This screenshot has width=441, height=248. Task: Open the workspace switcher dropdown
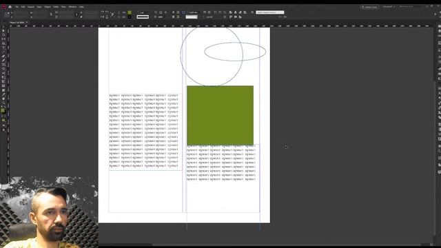point(389,7)
